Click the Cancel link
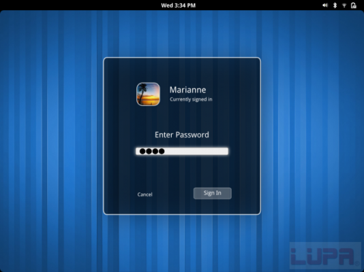This screenshot has height=272, width=364. [x=145, y=194]
